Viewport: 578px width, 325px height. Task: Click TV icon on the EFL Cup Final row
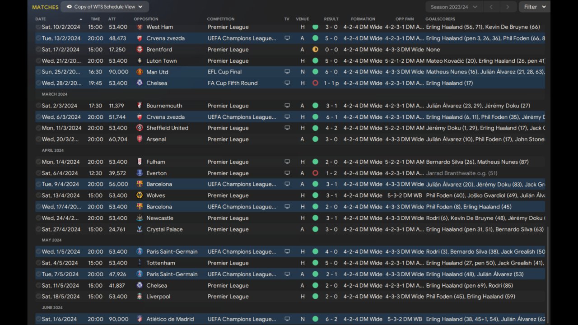(287, 72)
